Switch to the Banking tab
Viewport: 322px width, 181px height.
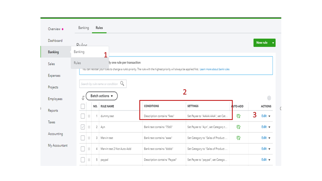point(83,28)
